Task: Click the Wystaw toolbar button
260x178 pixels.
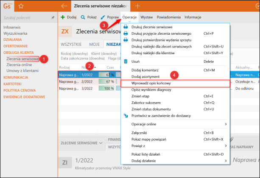Action: tap(147, 17)
